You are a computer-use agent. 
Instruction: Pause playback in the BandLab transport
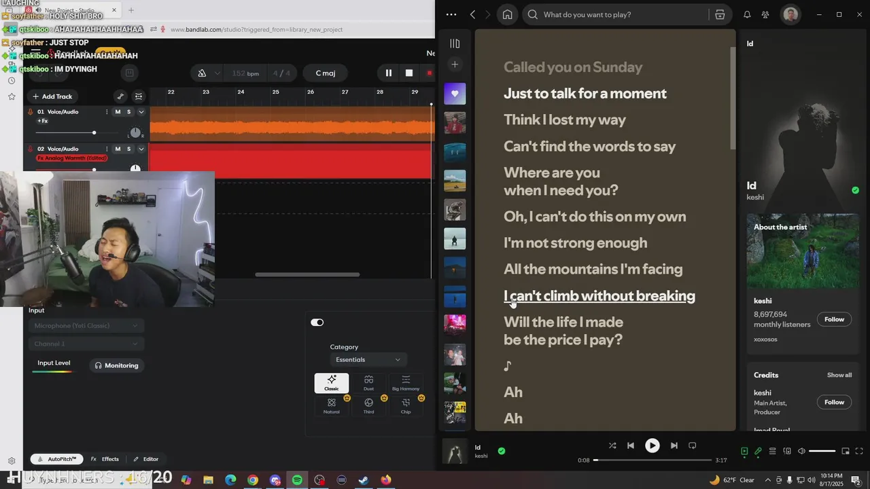pyautogui.click(x=388, y=73)
